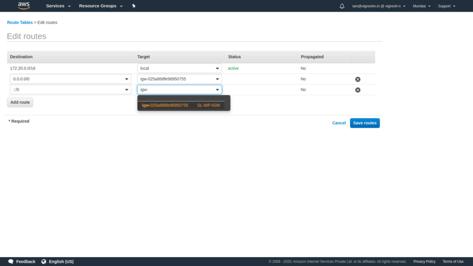Click the Target column header
This screenshot has height=266, width=473.
(x=144, y=57)
